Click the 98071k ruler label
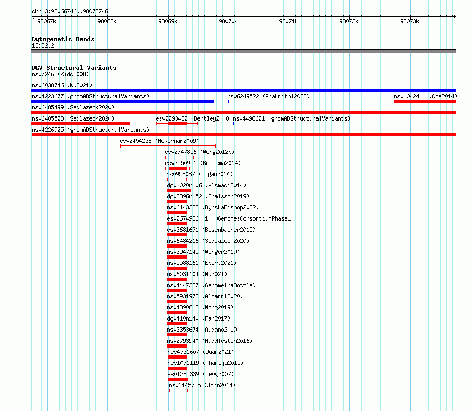This screenshot has height=411, width=471. 288,21
